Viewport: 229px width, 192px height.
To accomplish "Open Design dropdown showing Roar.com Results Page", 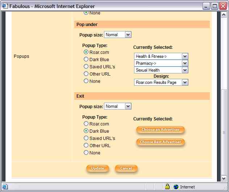I will 161,82.
